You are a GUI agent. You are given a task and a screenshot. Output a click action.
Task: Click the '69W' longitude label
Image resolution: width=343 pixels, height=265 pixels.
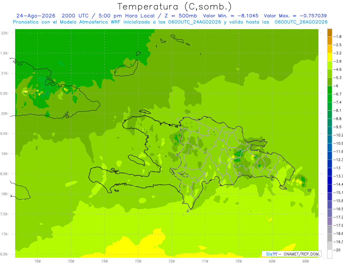(272, 261)
